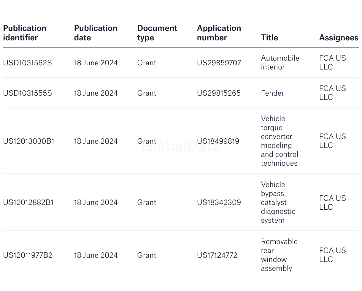Click the Automobile interior title
This screenshot has width=362, height=291.
coord(280,63)
